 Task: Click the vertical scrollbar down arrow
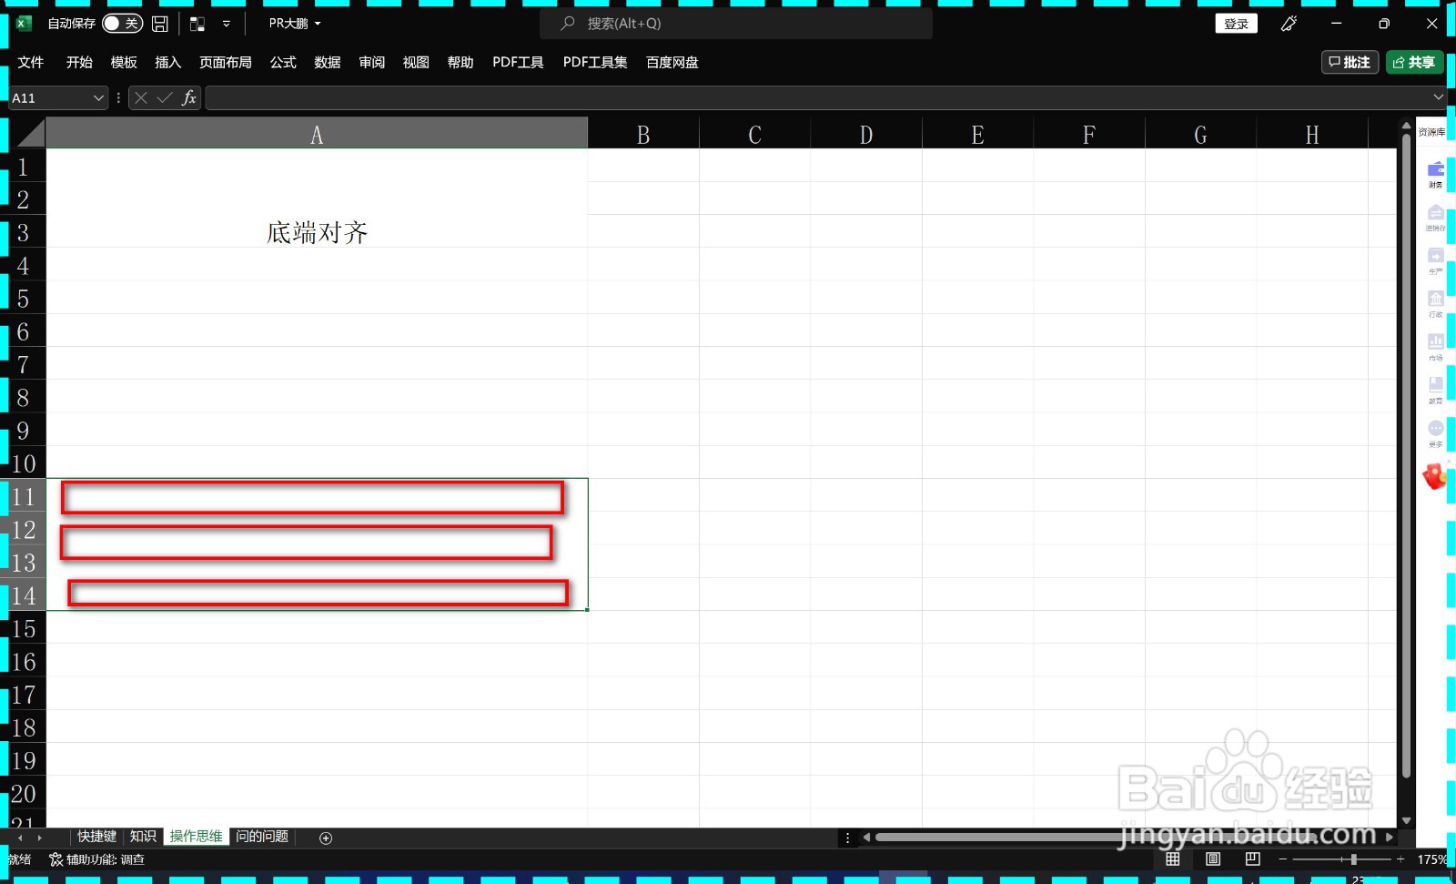[1407, 820]
